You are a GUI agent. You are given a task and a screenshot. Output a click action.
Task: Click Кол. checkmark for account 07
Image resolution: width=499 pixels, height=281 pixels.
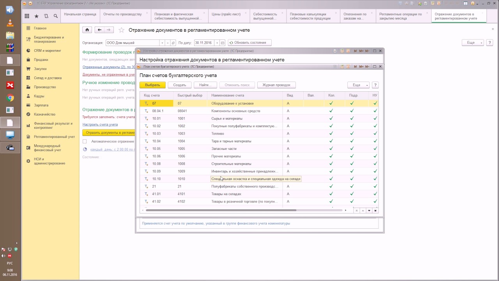pyautogui.click(x=331, y=103)
